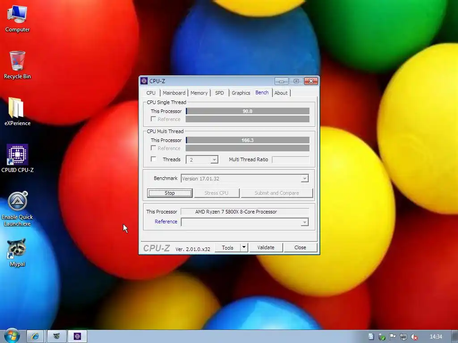Click the CPU-Z restore window button
This screenshot has width=458, height=343.
296,81
